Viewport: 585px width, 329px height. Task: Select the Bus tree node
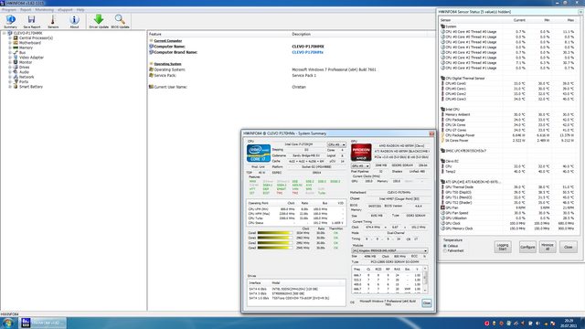22,53
